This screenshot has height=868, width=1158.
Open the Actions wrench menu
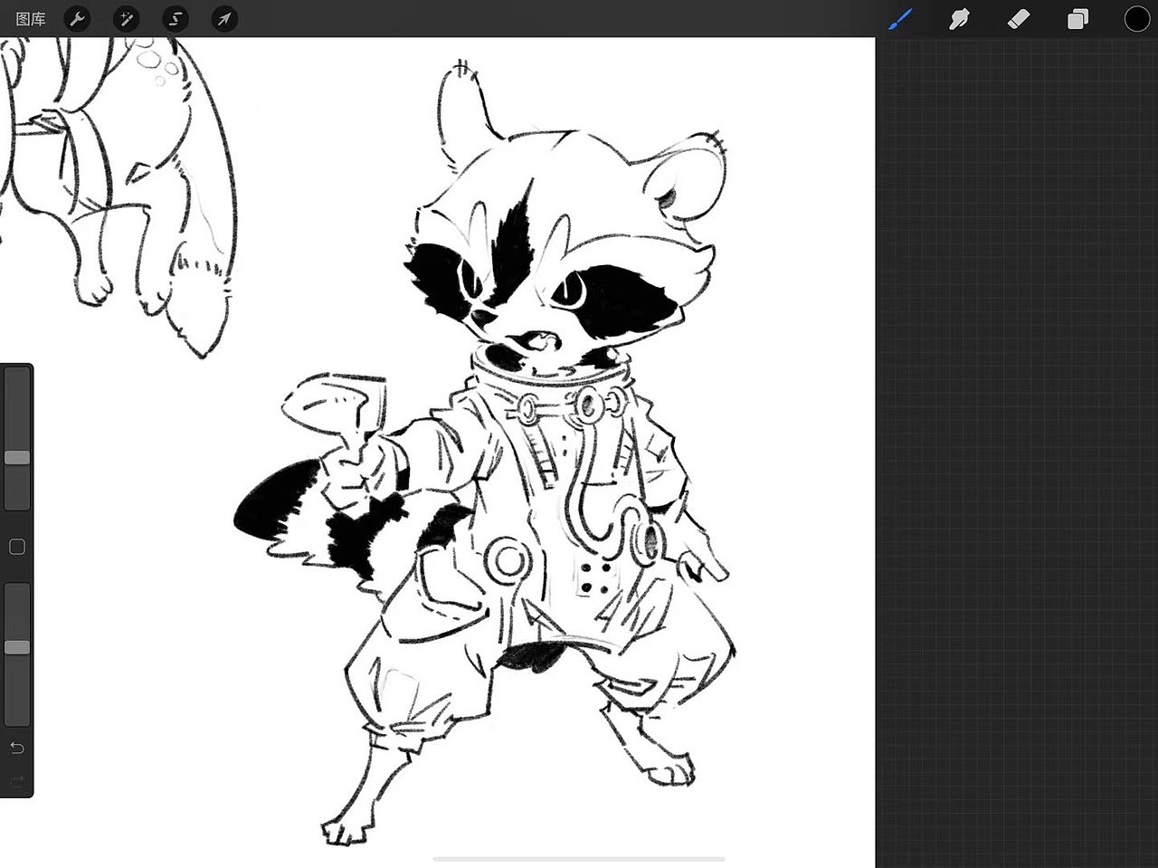(x=78, y=18)
